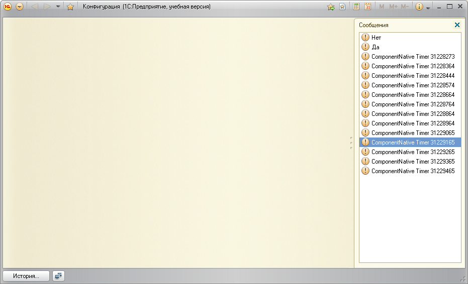The height and width of the screenshot is (284, 468).
Task: Select message ComponentNative Timer 31228764
Action: (x=410, y=104)
